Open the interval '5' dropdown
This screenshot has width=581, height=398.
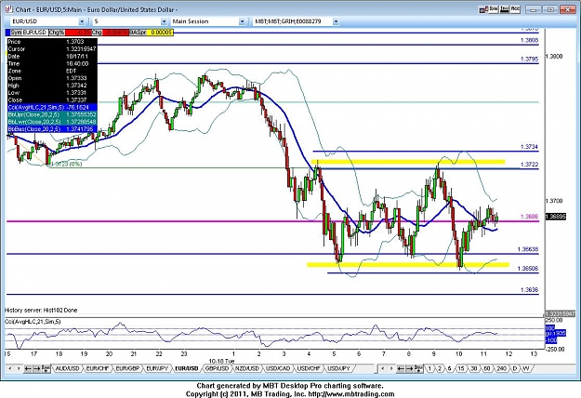click(x=164, y=21)
